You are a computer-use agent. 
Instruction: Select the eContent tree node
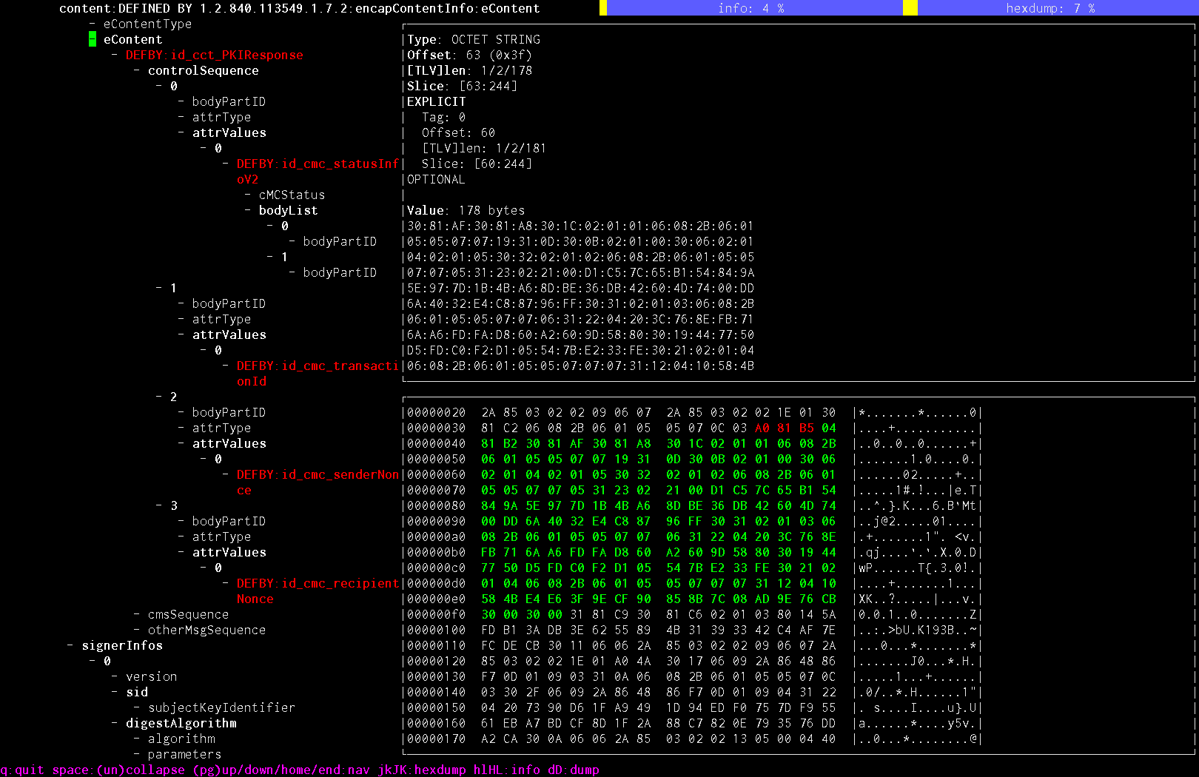tap(132, 39)
